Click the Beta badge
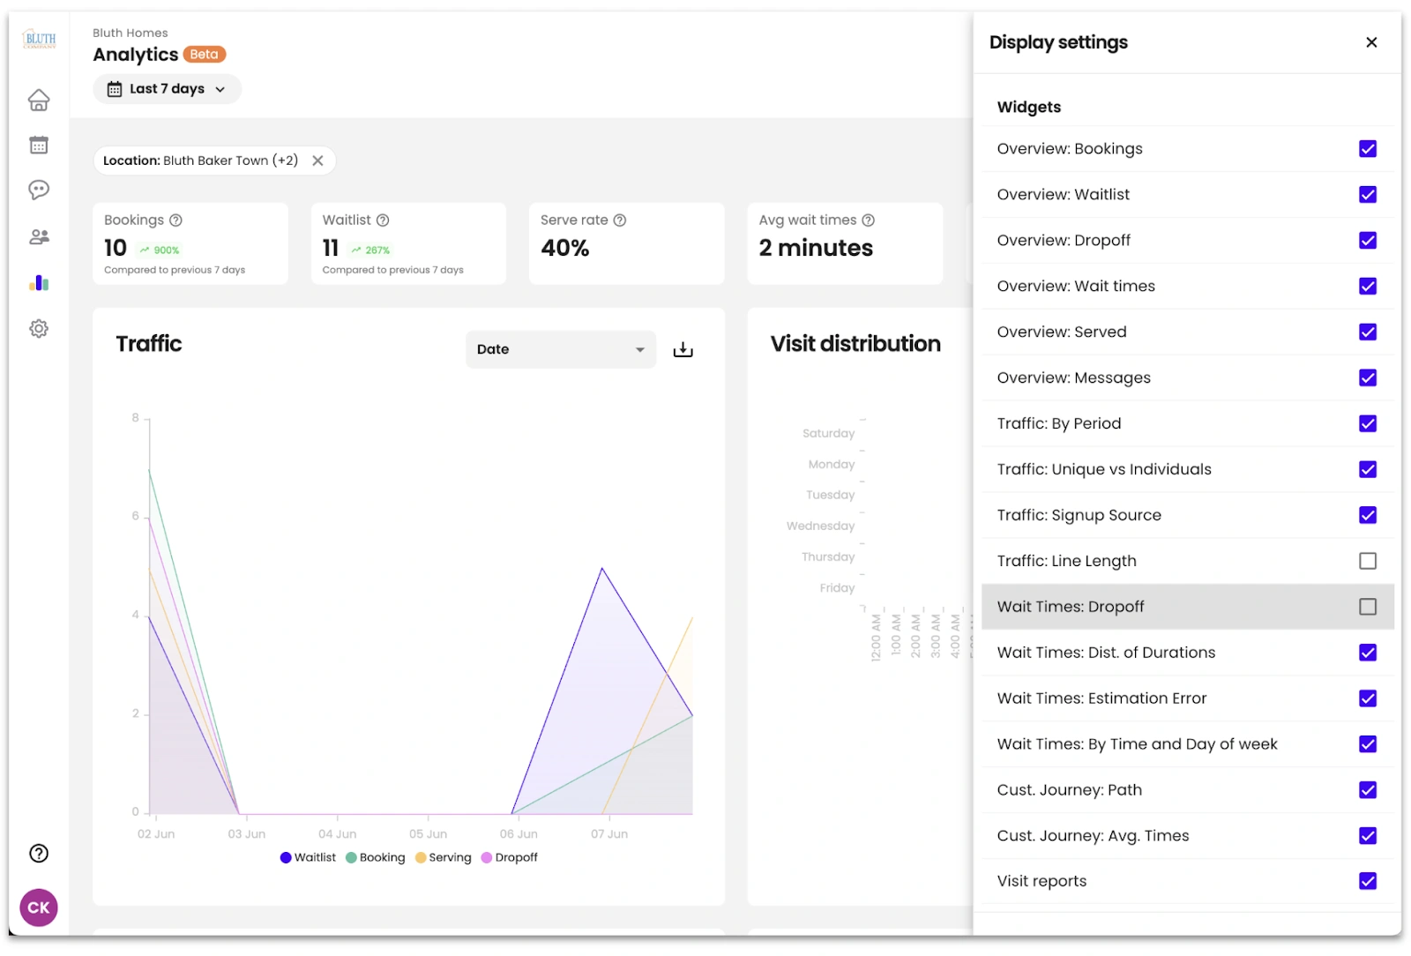This screenshot has width=1411, height=956. tap(205, 55)
